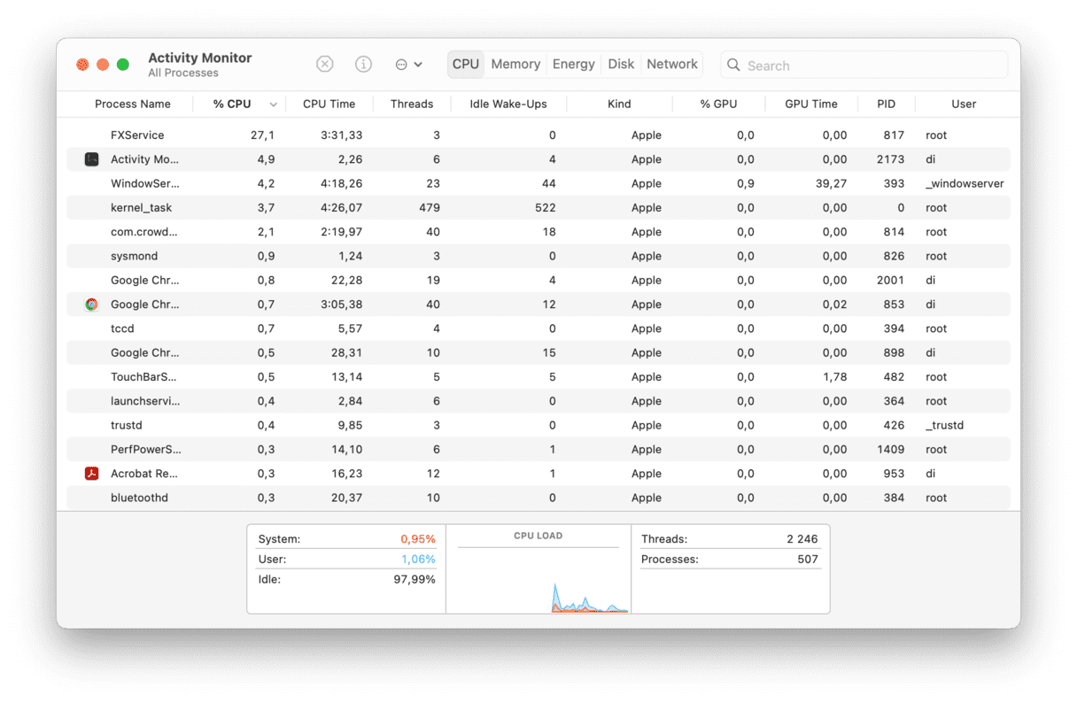Screen dimensions: 1077x703
Task: Click the All Processes subtitle
Action: (183, 73)
